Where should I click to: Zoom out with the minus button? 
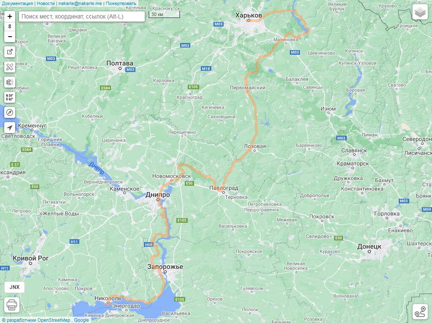click(10, 37)
